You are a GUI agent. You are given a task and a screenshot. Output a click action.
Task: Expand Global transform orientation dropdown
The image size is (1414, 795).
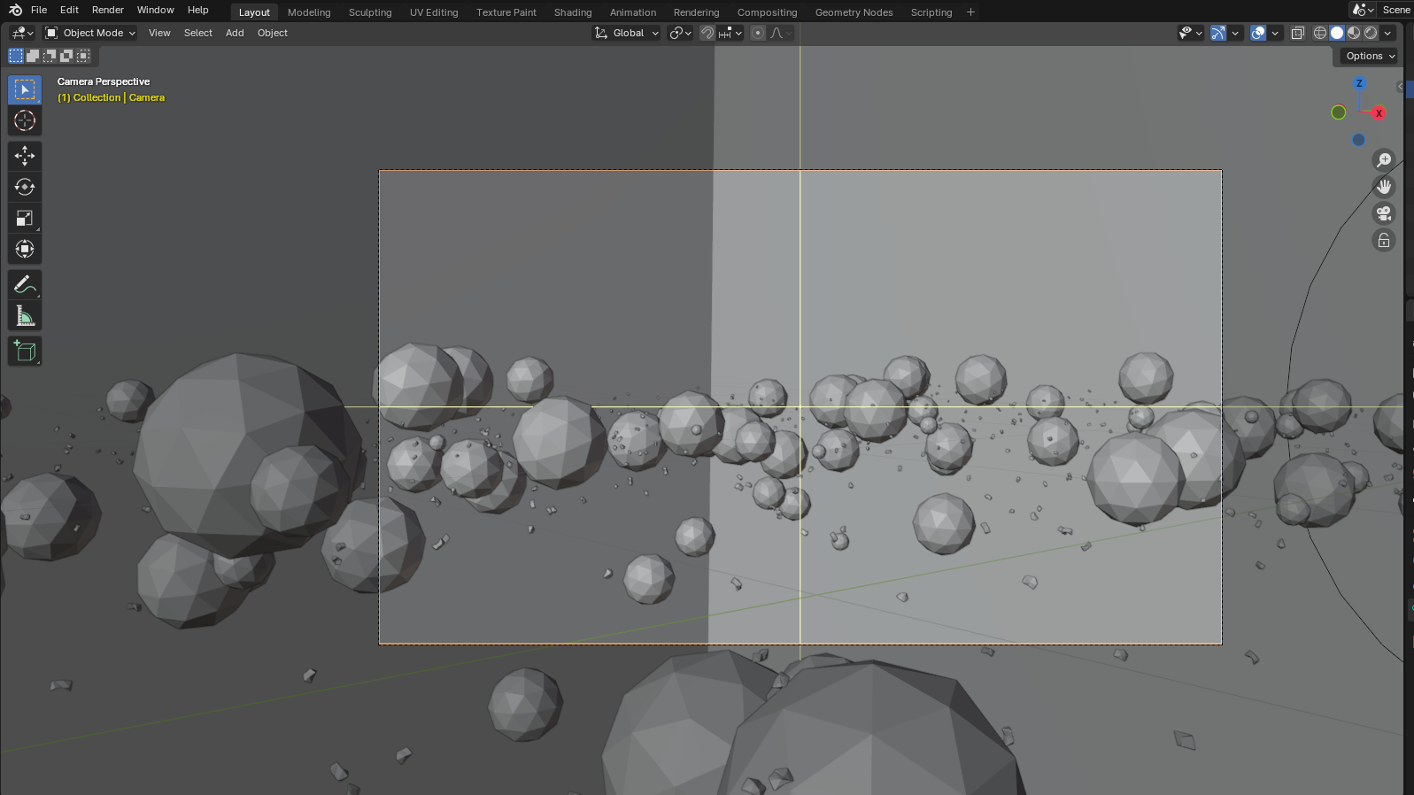(x=627, y=33)
